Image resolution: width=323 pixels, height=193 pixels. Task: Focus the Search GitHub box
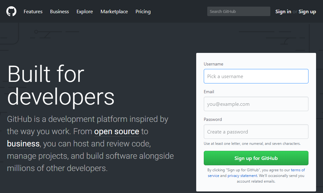[238, 11]
